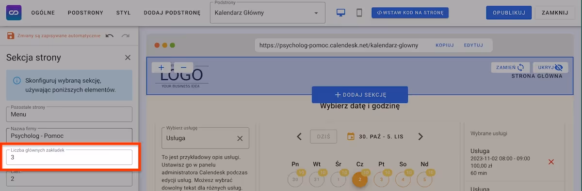
Task: Select Tuesday 31 in calendar
Action: (317, 179)
